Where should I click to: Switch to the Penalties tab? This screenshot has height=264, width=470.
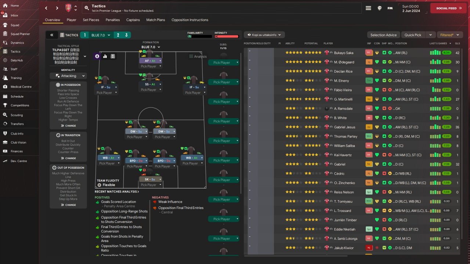tap(113, 20)
